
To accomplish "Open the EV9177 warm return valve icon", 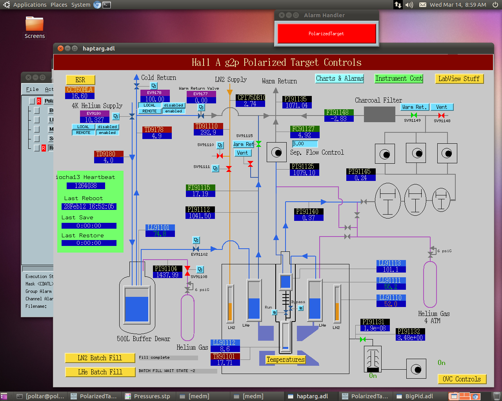I will tap(201, 107).
